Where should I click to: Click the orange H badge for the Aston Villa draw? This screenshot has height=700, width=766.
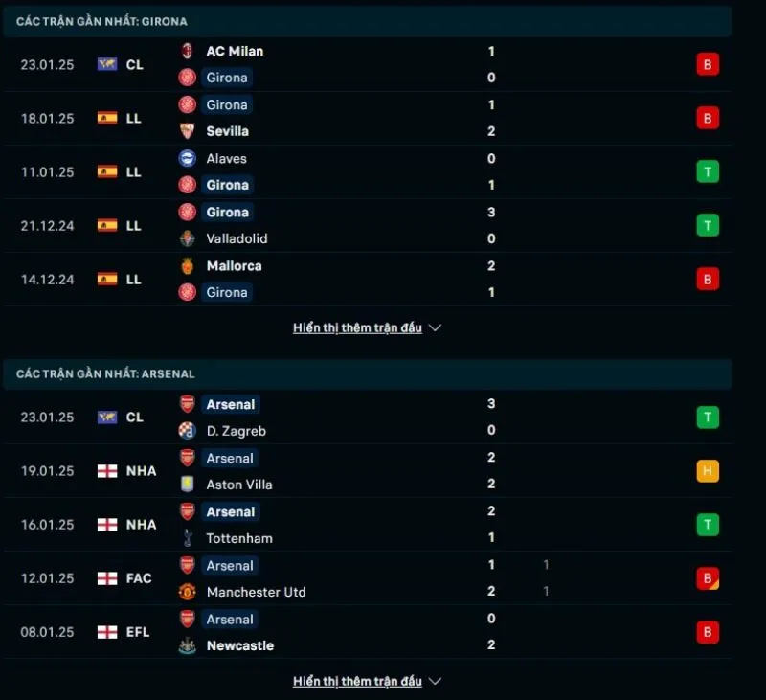(708, 471)
